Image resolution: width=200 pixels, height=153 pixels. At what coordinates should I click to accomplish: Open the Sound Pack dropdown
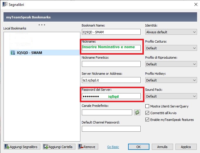171,96
